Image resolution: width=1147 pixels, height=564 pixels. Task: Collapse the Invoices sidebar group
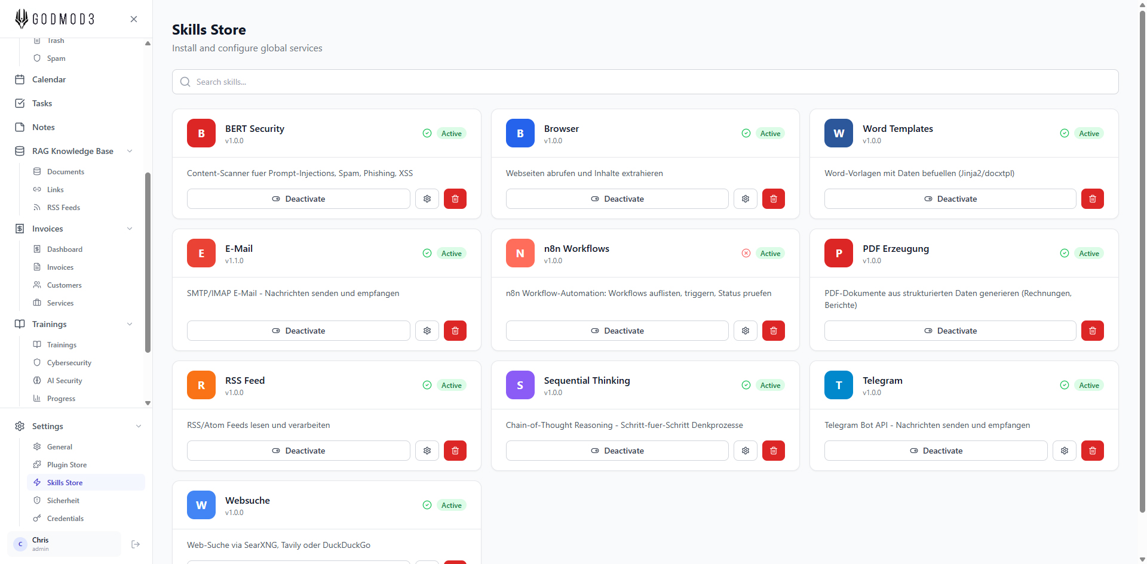pos(130,229)
